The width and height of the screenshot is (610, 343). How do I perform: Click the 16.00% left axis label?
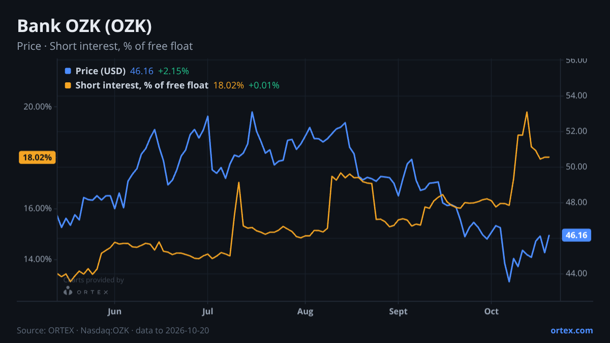(37, 208)
